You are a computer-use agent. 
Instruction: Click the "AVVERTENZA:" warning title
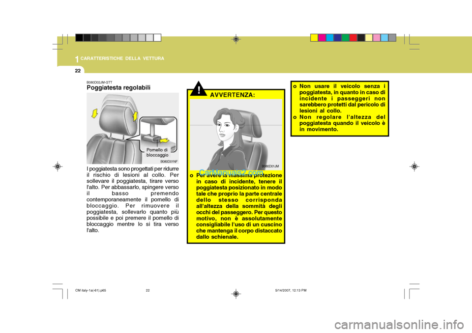(x=233, y=95)
